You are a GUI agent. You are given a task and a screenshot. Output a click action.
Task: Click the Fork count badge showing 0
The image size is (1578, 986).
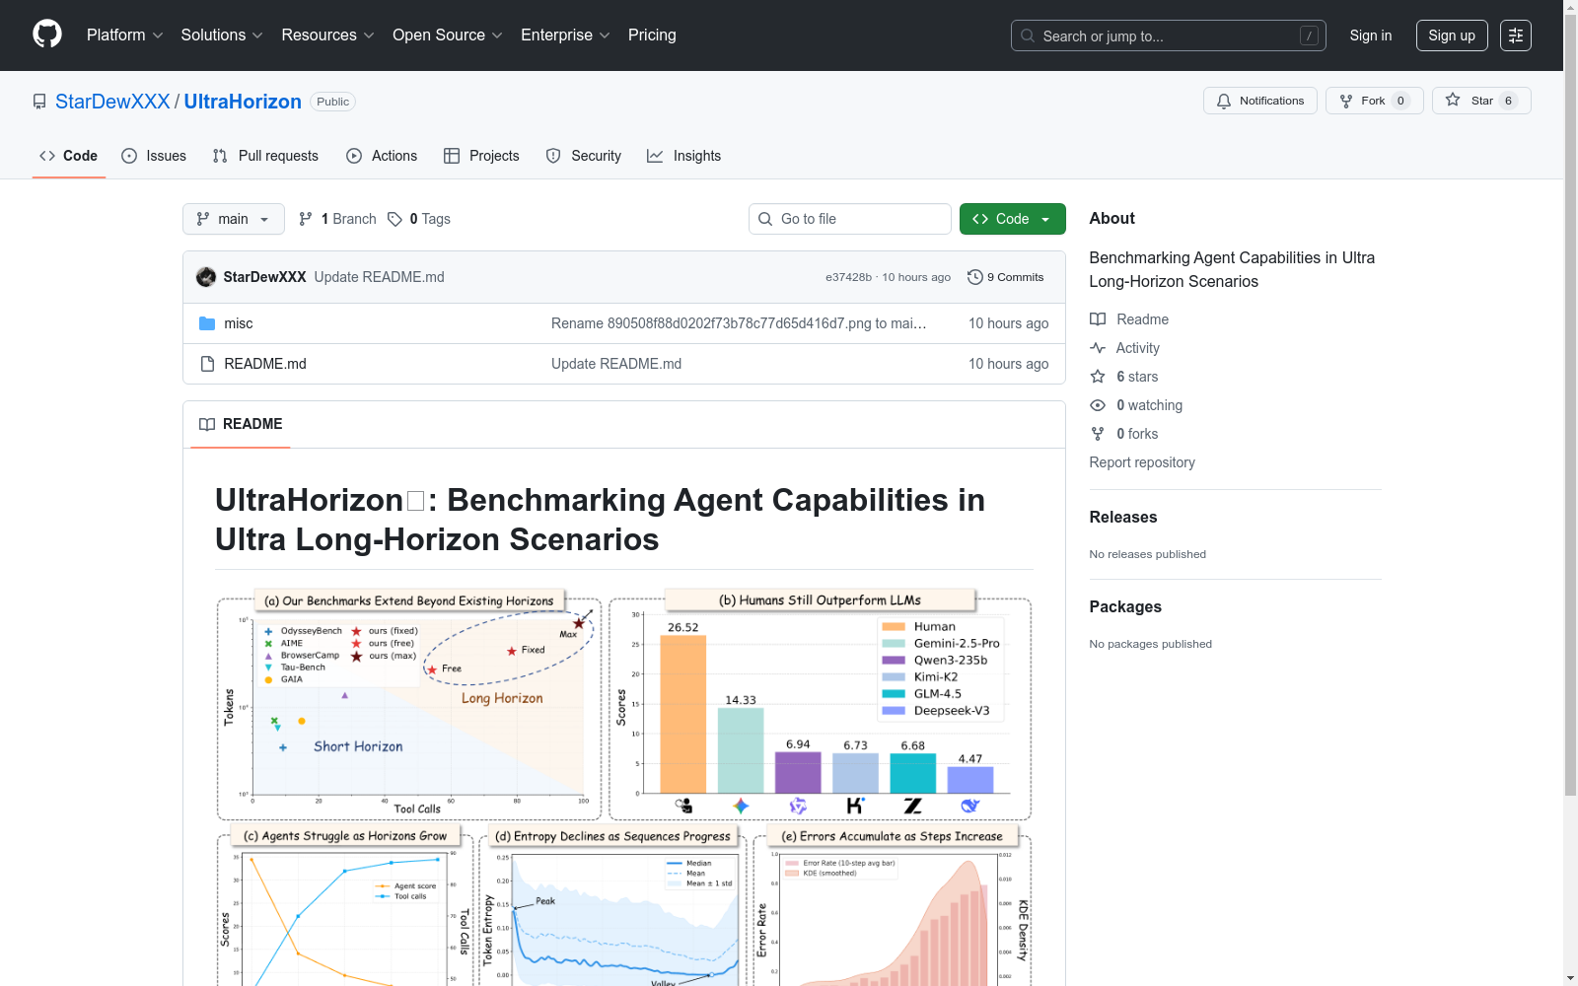click(1400, 101)
